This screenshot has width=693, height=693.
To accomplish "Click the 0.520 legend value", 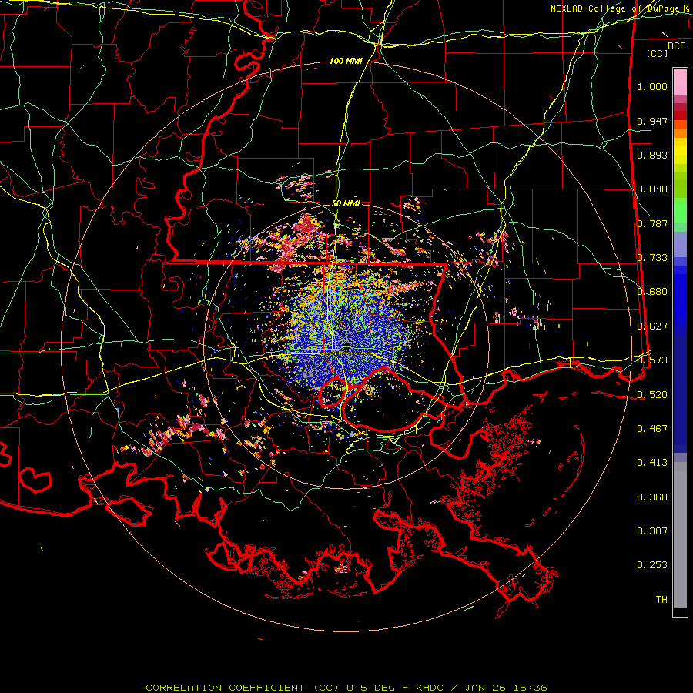I will [x=652, y=395].
